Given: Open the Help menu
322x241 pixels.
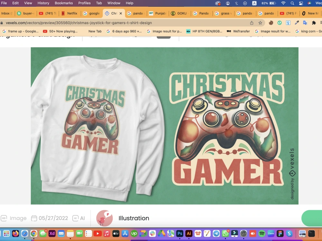Looking at the screenshot, I should tap(129, 3).
